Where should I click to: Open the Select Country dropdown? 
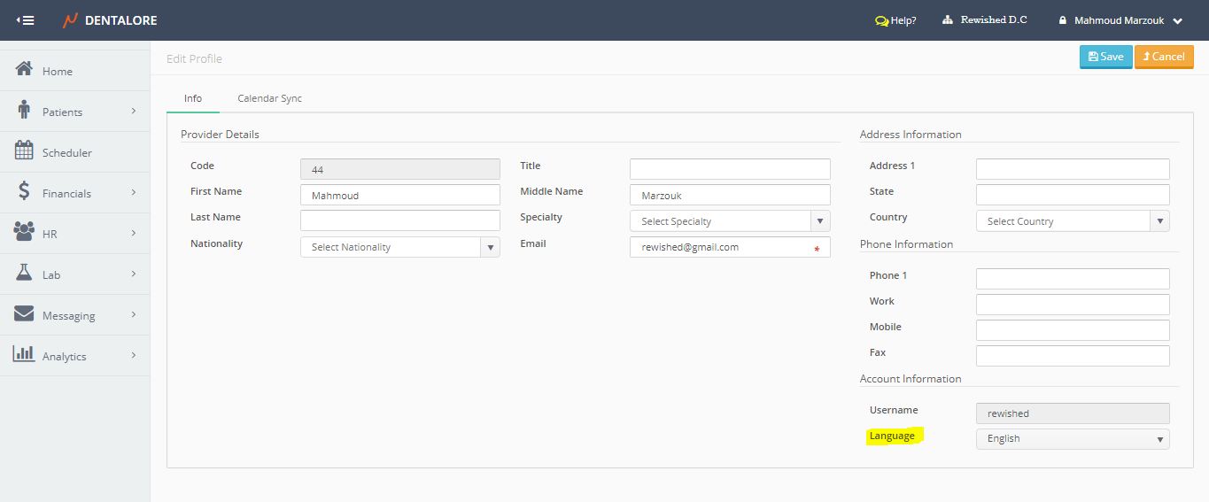[1073, 221]
